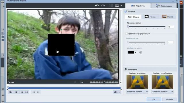Image resolution: width=184 pixels, height=103 pixels.
Task: Go to the previous frame
Action: click(x=22, y=92)
